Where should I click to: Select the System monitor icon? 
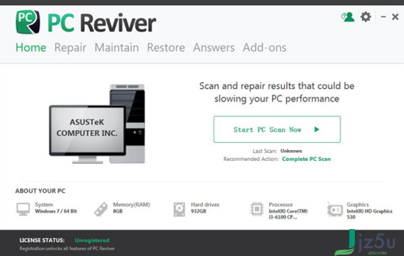[x=23, y=209]
